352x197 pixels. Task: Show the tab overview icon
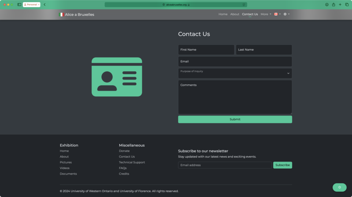pos(347,4)
